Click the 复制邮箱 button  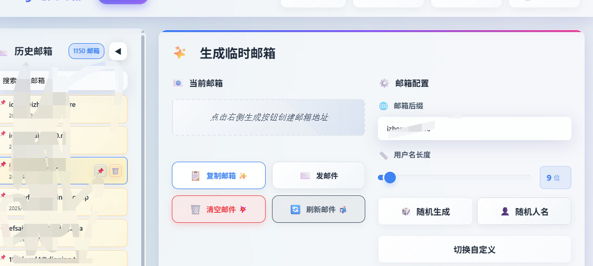tap(219, 176)
